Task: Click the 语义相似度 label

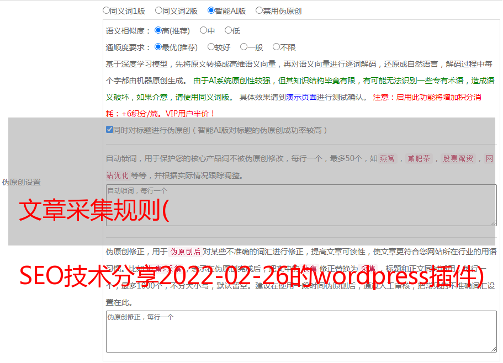Action: point(128,31)
